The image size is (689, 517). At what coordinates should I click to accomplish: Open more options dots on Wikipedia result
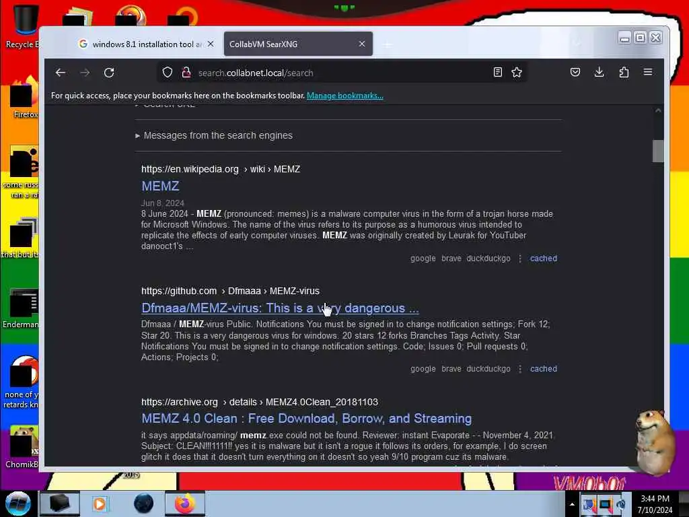pyautogui.click(x=520, y=258)
